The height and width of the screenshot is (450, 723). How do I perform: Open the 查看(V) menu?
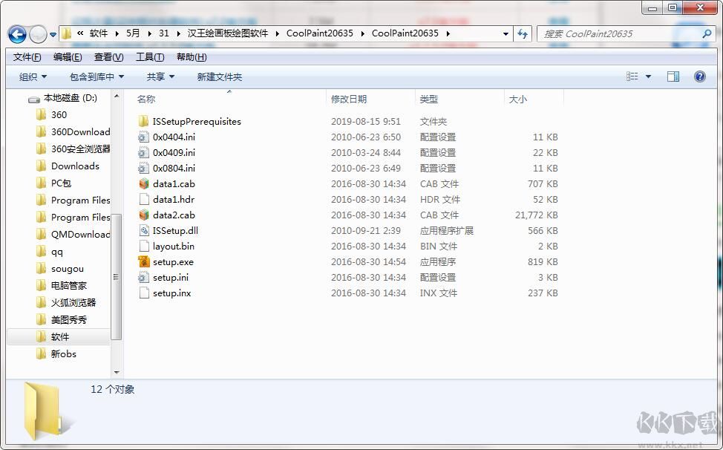click(109, 56)
